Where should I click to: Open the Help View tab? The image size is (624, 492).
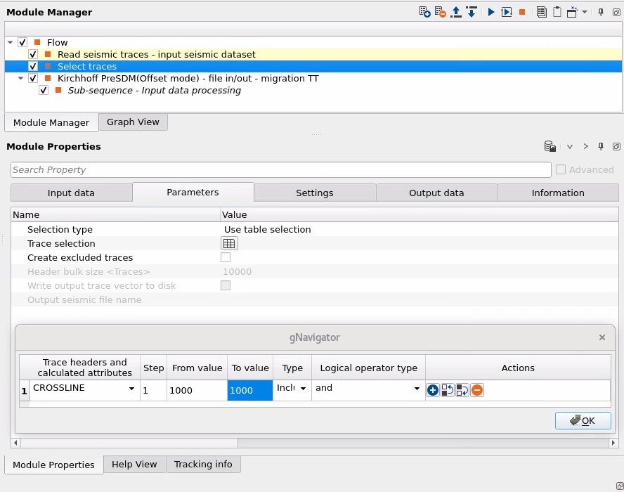pyautogui.click(x=134, y=465)
